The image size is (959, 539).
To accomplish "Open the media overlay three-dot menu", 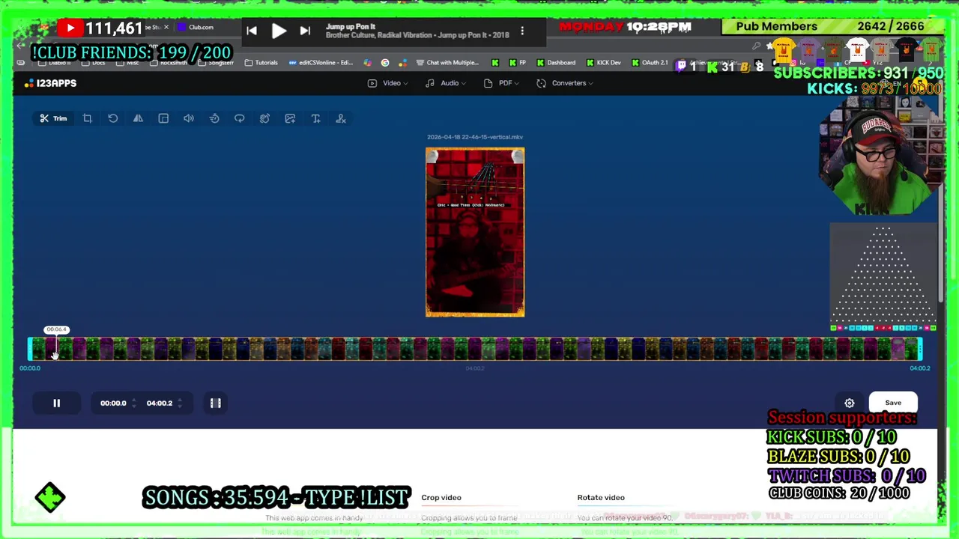I will [522, 31].
